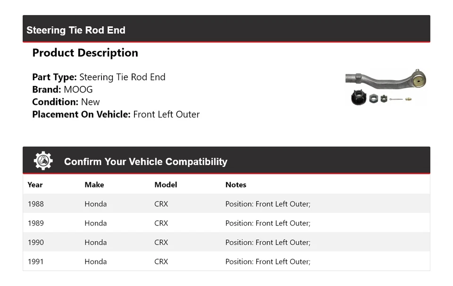The height and width of the screenshot is (286, 453).
Task: Open the tie rod end product image
Action: click(x=386, y=87)
